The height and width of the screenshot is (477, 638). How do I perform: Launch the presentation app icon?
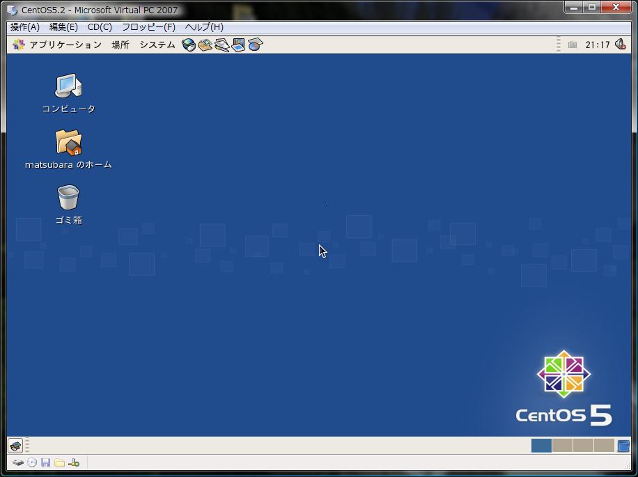[x=238, y=45]
